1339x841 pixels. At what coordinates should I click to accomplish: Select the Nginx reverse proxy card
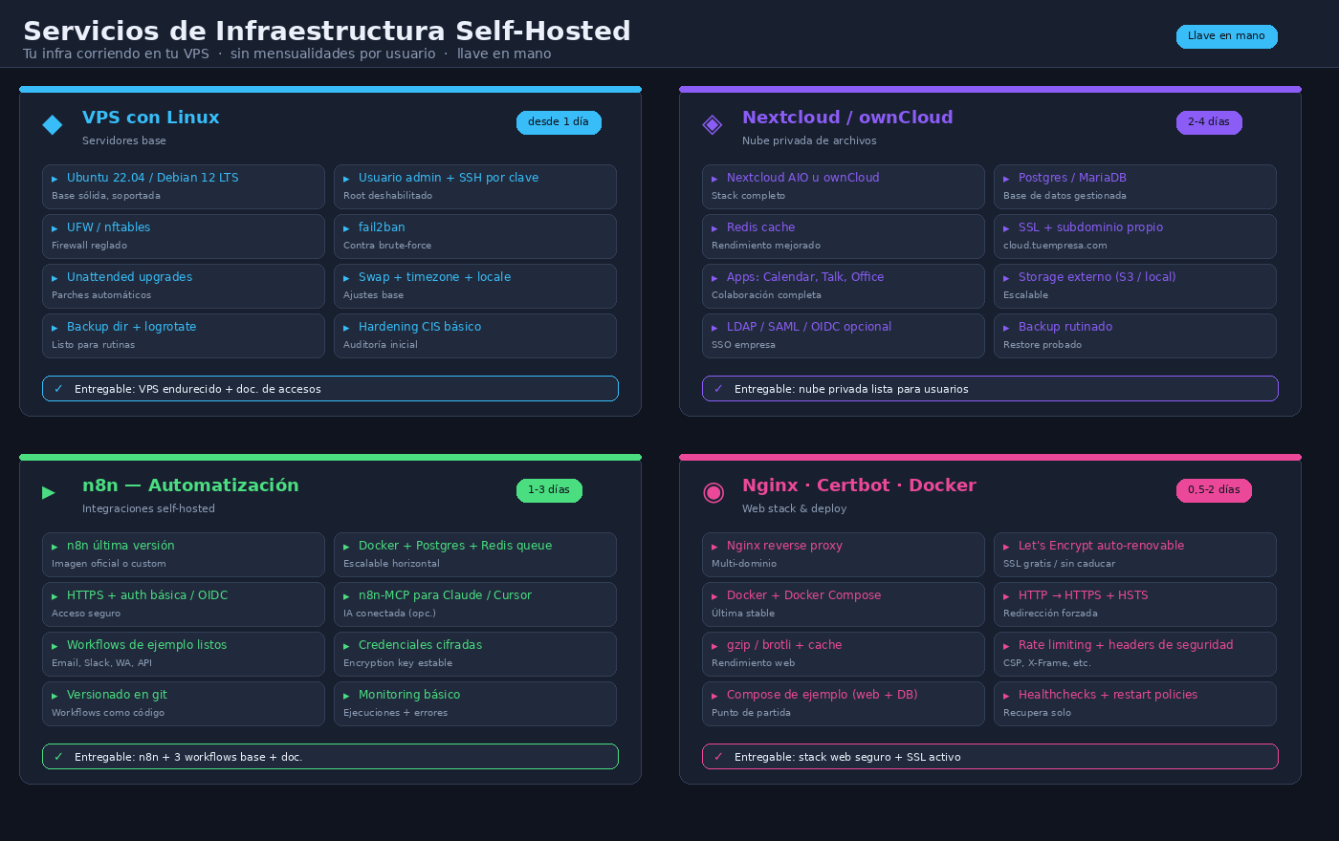[844, 554]
